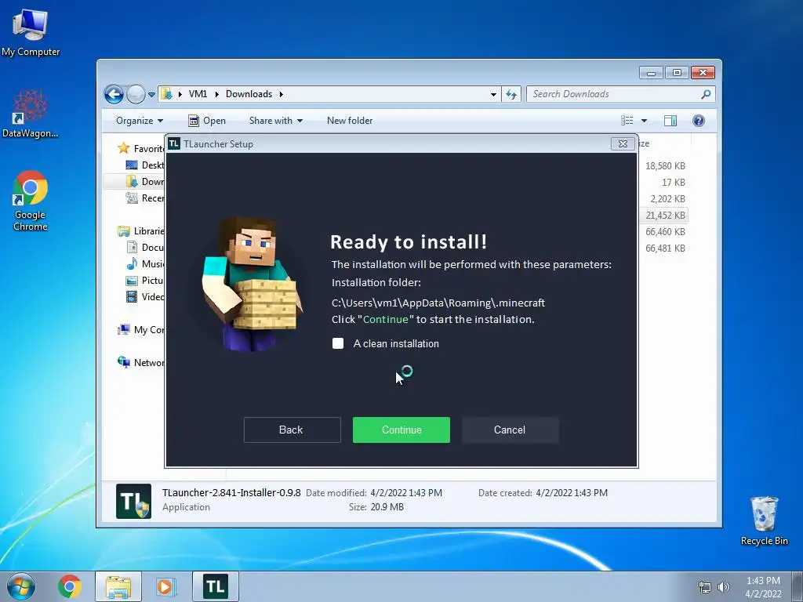
Task: Close the Downloads Explorer window
Action: click(703, 73)
